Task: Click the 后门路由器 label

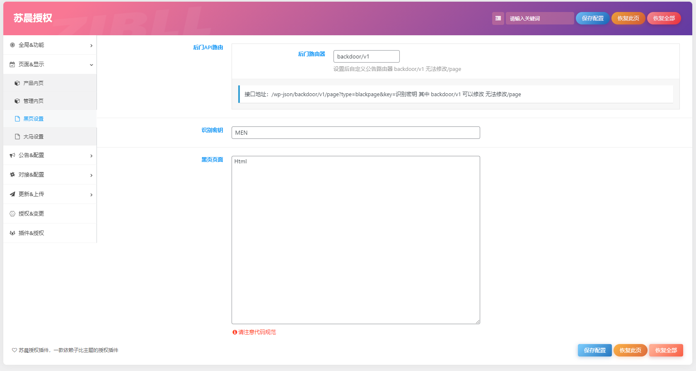Action: click(x=312, y=54)
